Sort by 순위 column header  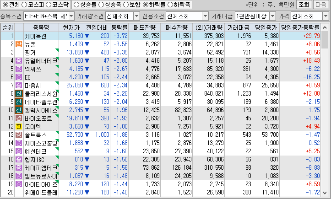pos(8,27)
